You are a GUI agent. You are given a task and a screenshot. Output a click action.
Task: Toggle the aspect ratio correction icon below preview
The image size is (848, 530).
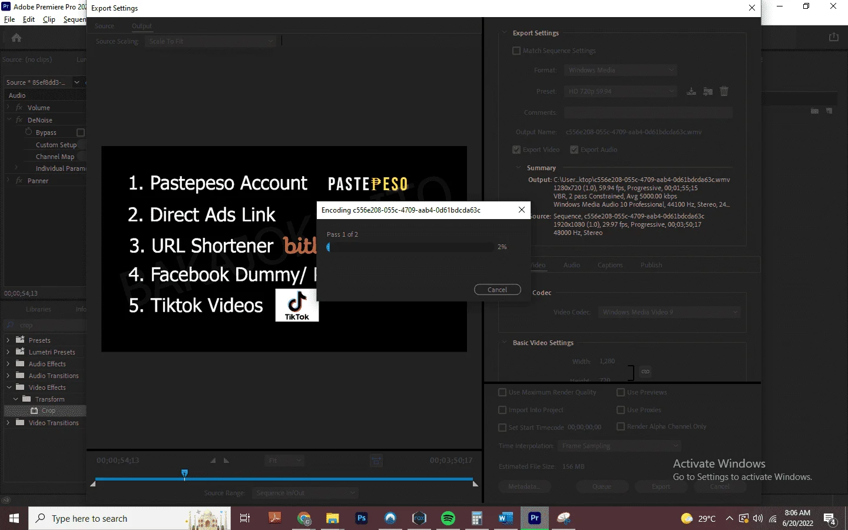tap(376, 461)
